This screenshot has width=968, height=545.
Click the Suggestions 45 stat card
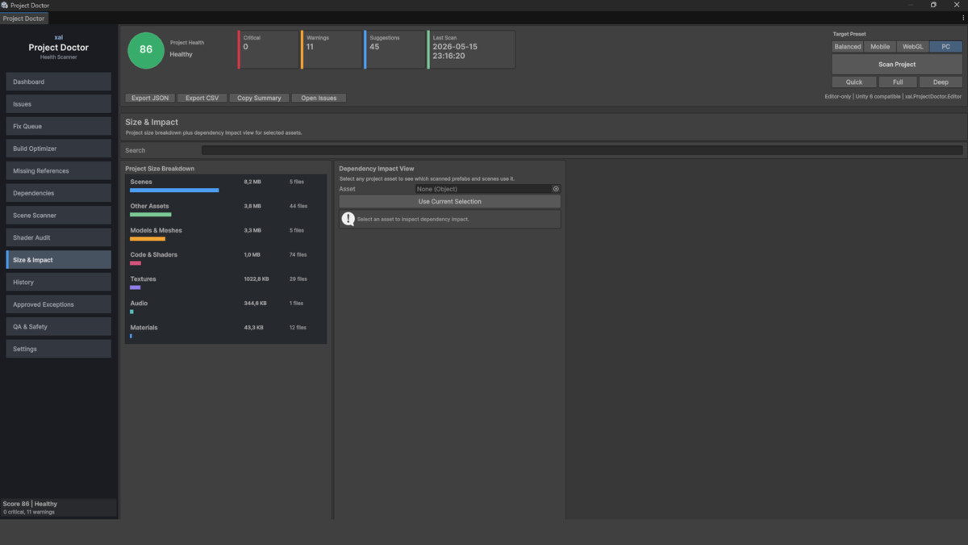(394, 49)
